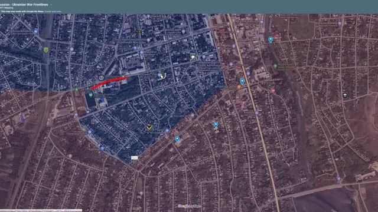The height and width of the screenshot is (212, 378).
Task: Click the green park marker in the red zone
Action: (x=276, y=66)
